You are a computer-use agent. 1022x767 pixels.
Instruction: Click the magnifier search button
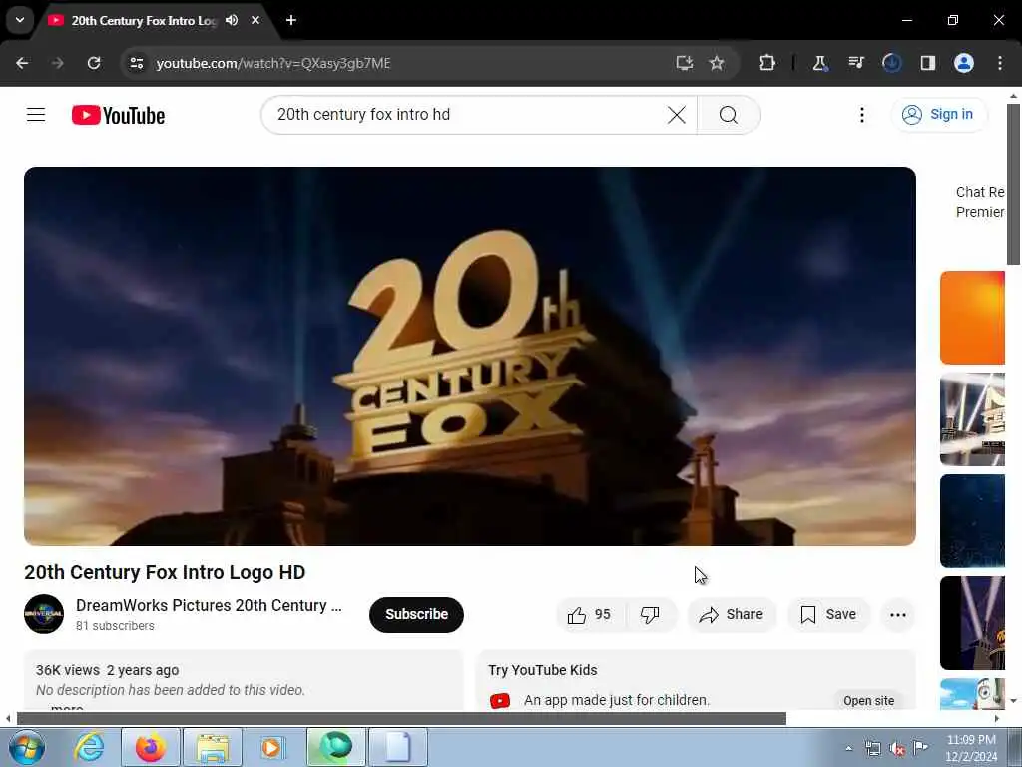728,116
